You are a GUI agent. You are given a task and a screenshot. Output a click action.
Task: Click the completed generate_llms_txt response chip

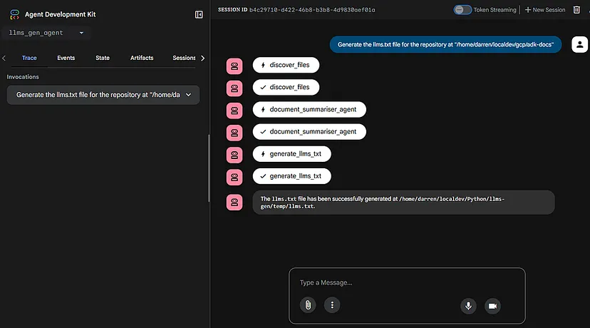click(291, 175)
